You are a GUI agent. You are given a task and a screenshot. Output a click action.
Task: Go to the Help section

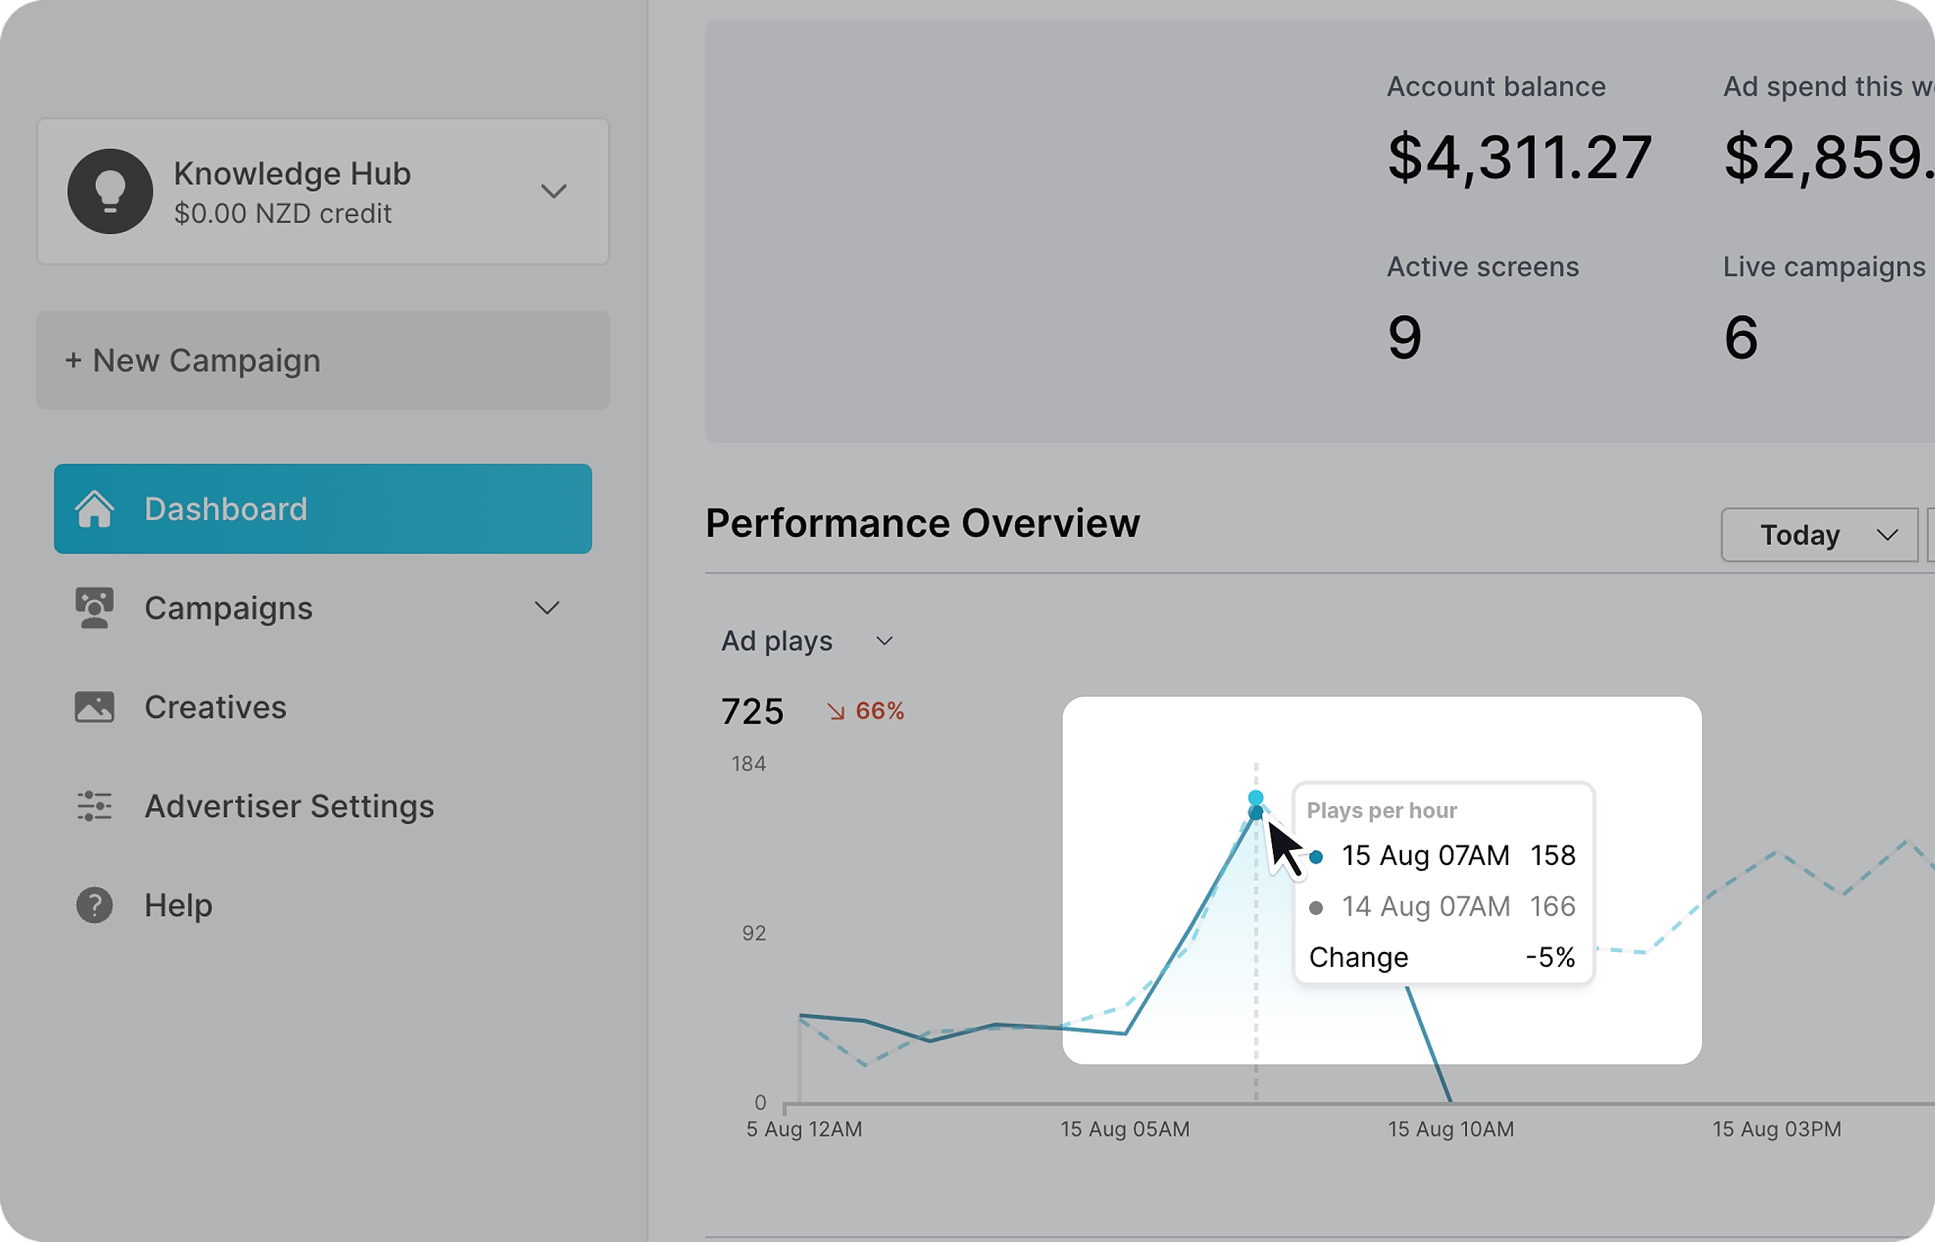[178, 905]
